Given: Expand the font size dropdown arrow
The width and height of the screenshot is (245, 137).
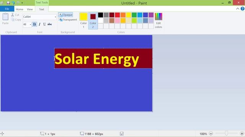Looking at the screenshot, I should point(30,24).
